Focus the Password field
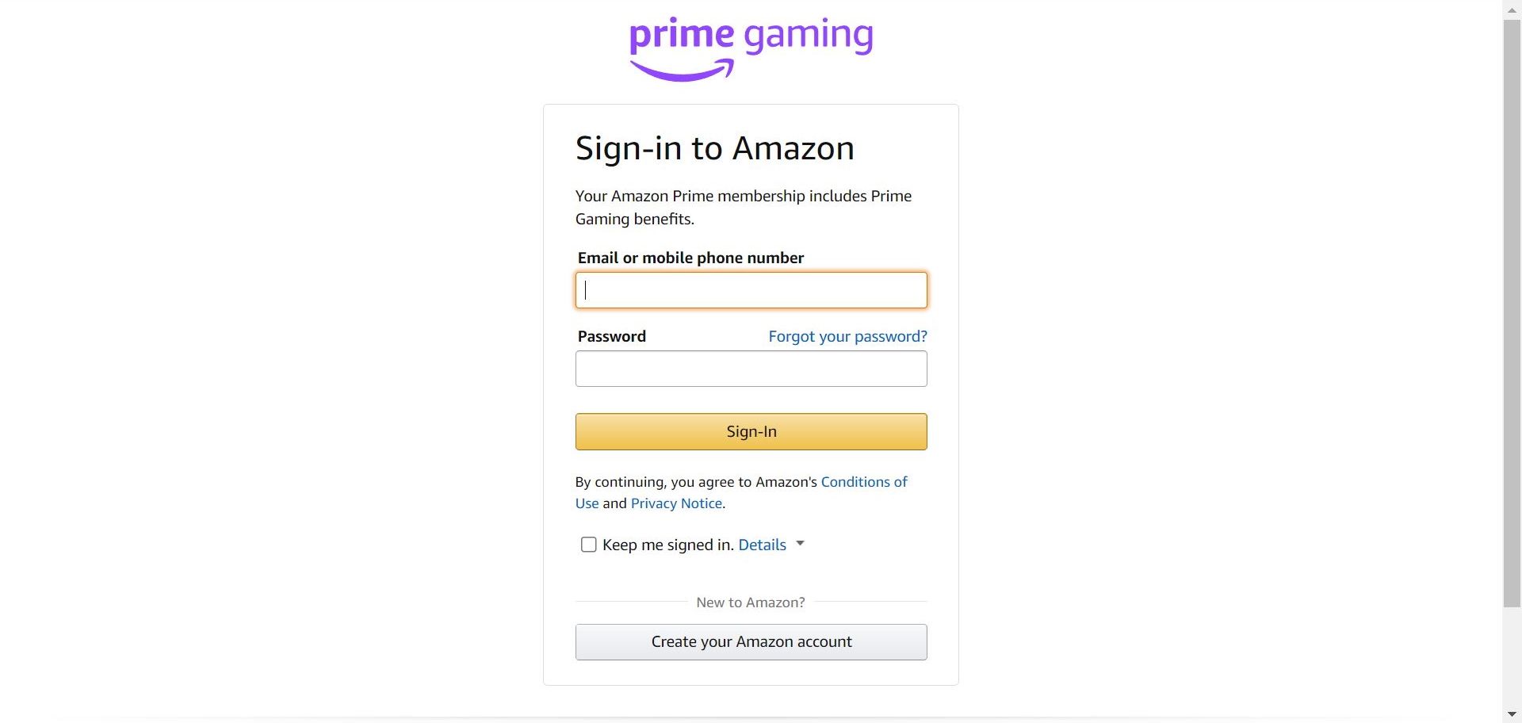1522x723 pixels. tap(751, 369)
